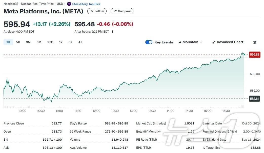Click the compare arrows icon
The image size is (264, 153).
pos(115,11)
